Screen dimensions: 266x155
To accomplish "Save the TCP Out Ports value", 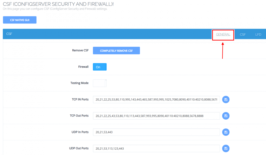I will tap(226, 116).
